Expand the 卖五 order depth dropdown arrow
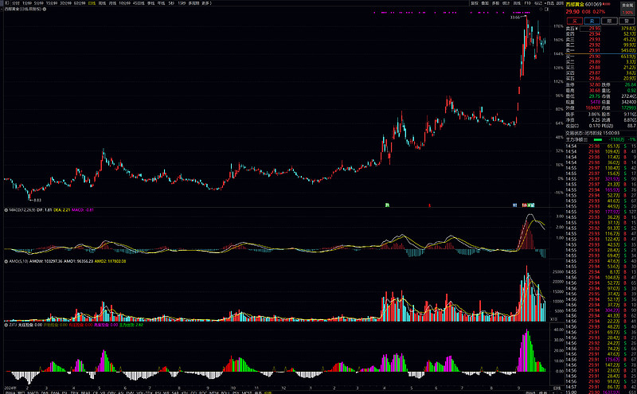This screenshot has height=394, width=637. pos(577,29)
